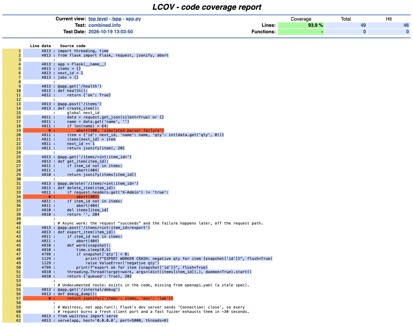
Task: Click the "return '', 204" source line
Action: (83, 214)
